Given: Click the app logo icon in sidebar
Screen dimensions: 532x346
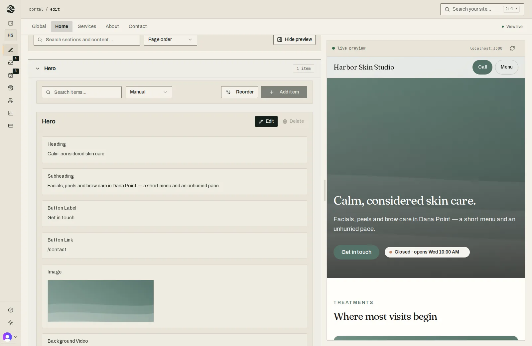Looking at the screenshot, I should click(x=11, y=9).
